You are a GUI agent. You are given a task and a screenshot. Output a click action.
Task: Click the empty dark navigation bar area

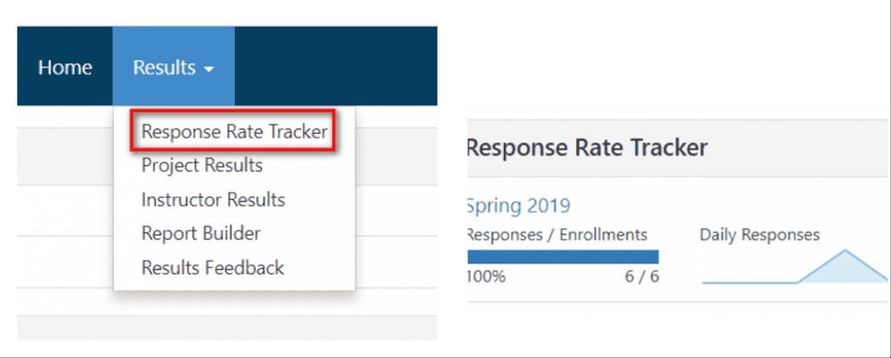click(335, 68)
